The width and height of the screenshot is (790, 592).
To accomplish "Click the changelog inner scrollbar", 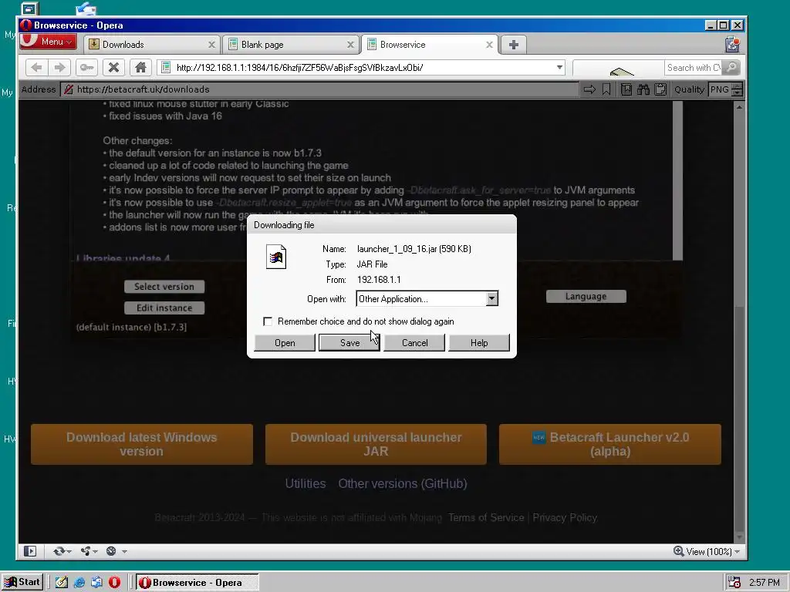I will 677,180.
